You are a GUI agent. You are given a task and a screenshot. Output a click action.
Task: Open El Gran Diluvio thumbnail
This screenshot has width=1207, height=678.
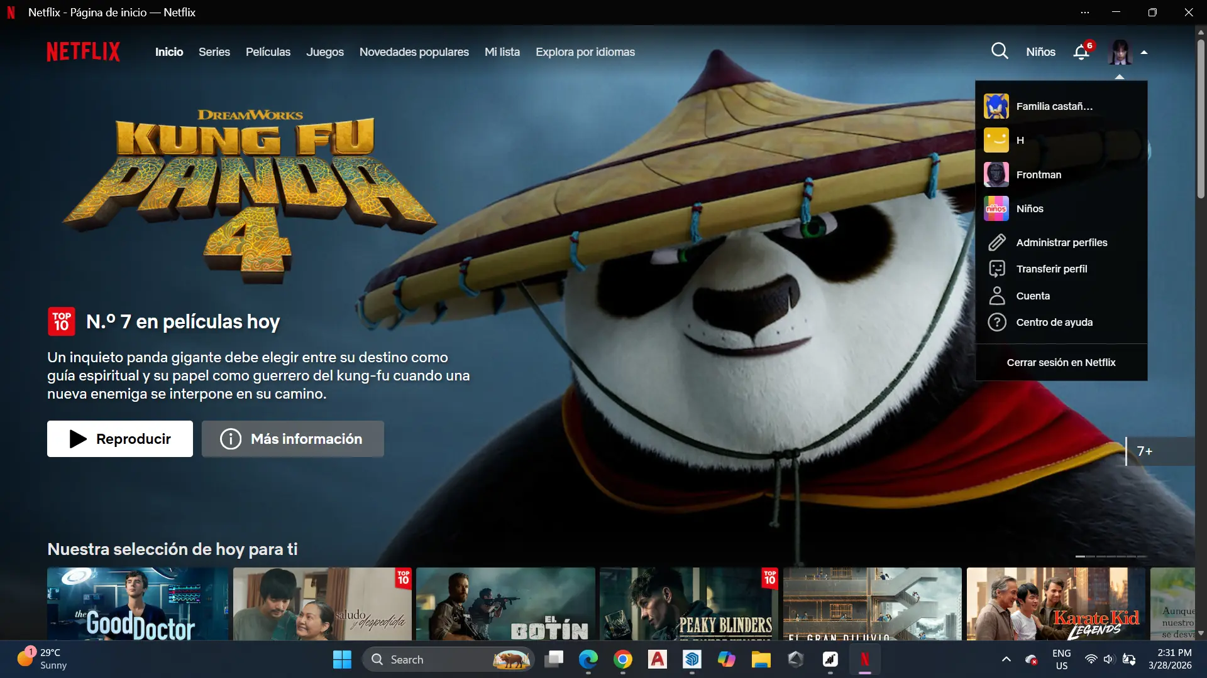873,604
